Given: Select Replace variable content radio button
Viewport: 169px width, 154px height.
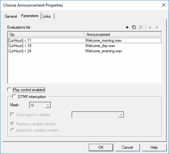Looking at the screenshot, I should click(12, 124).
